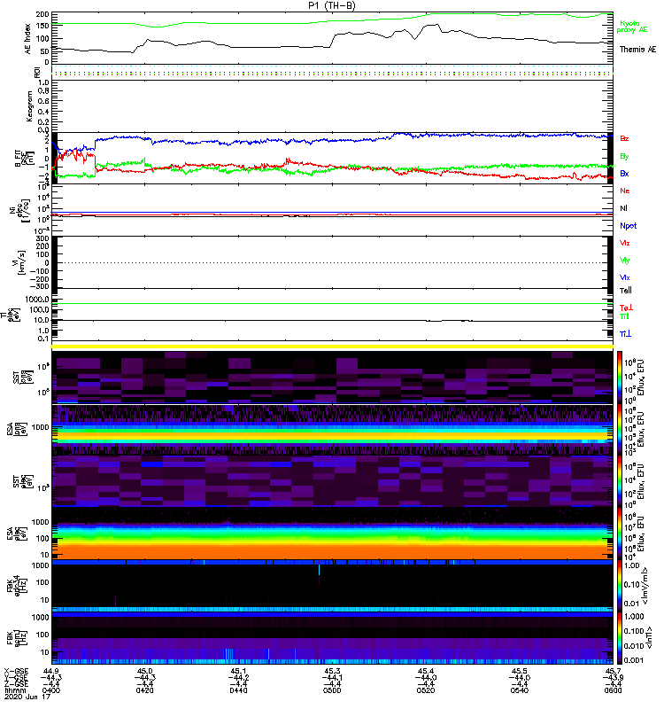Click the cyan spike in FBK edc34 panel

319,570
